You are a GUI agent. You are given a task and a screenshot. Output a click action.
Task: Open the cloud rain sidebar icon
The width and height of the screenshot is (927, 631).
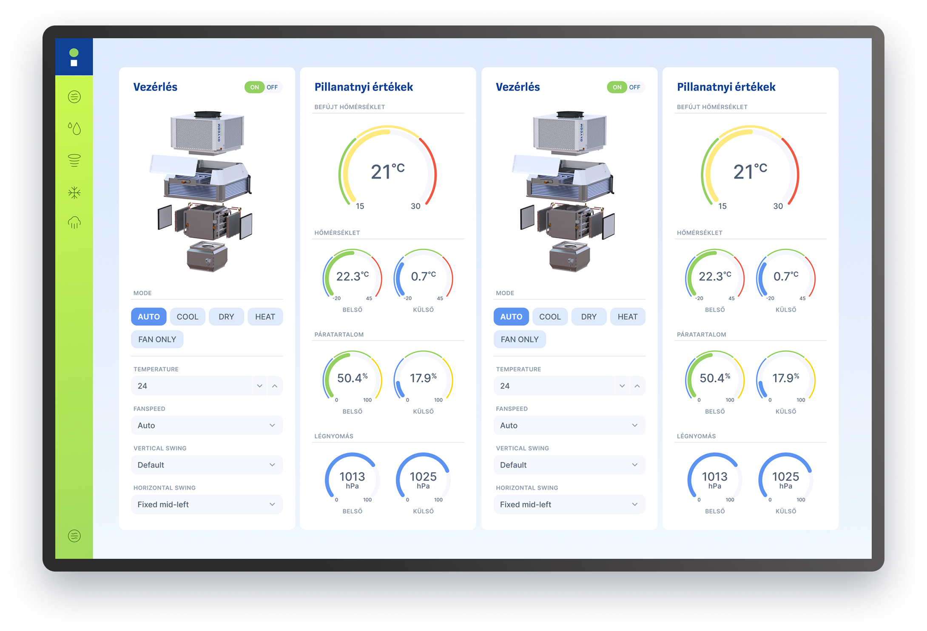pyautogui.click(x=74, y=223)
